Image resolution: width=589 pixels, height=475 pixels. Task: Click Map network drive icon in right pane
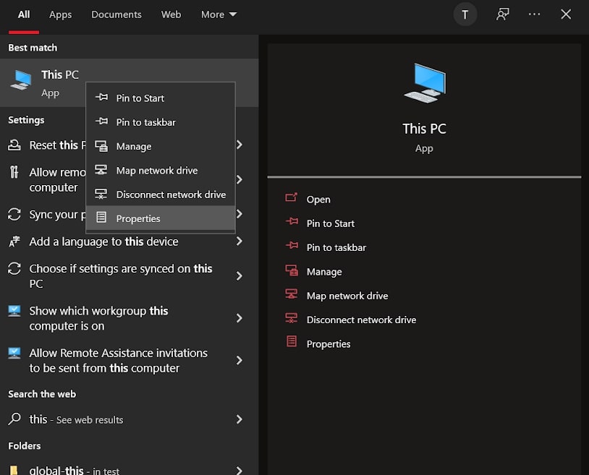click(x=292, y=295)
